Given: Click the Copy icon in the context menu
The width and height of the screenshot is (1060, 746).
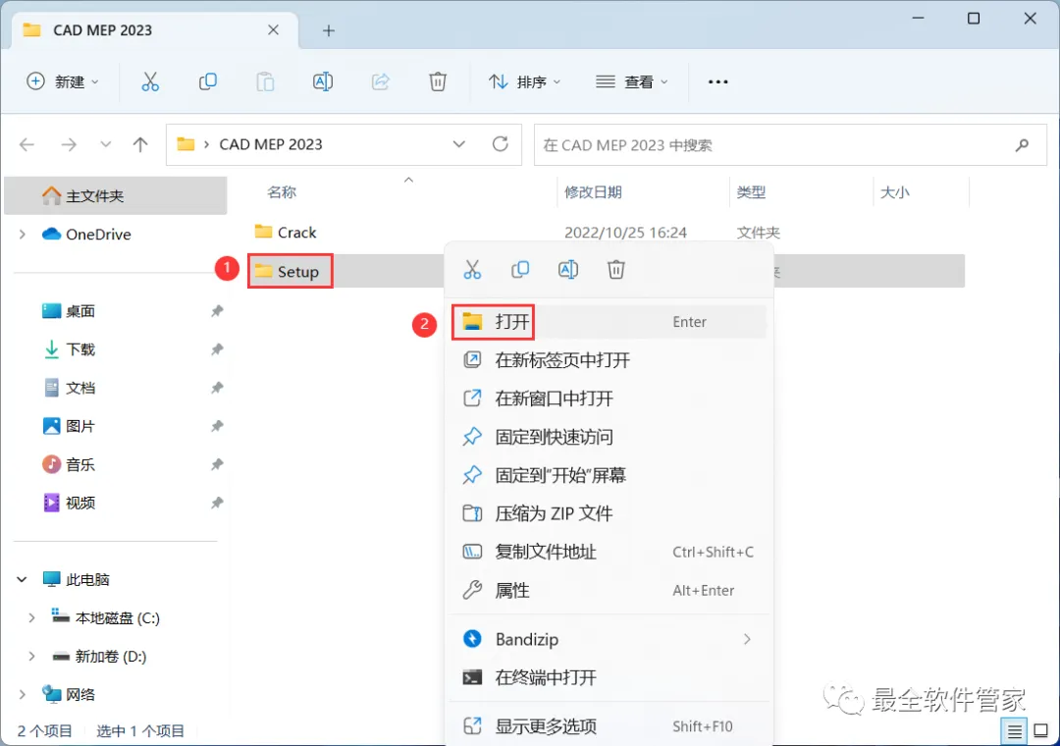Looking at the screenshot, I should [520, 270].
